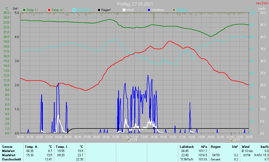
Task: Click the olive Empfang legend swatch
Action: (x=174, y=10)
